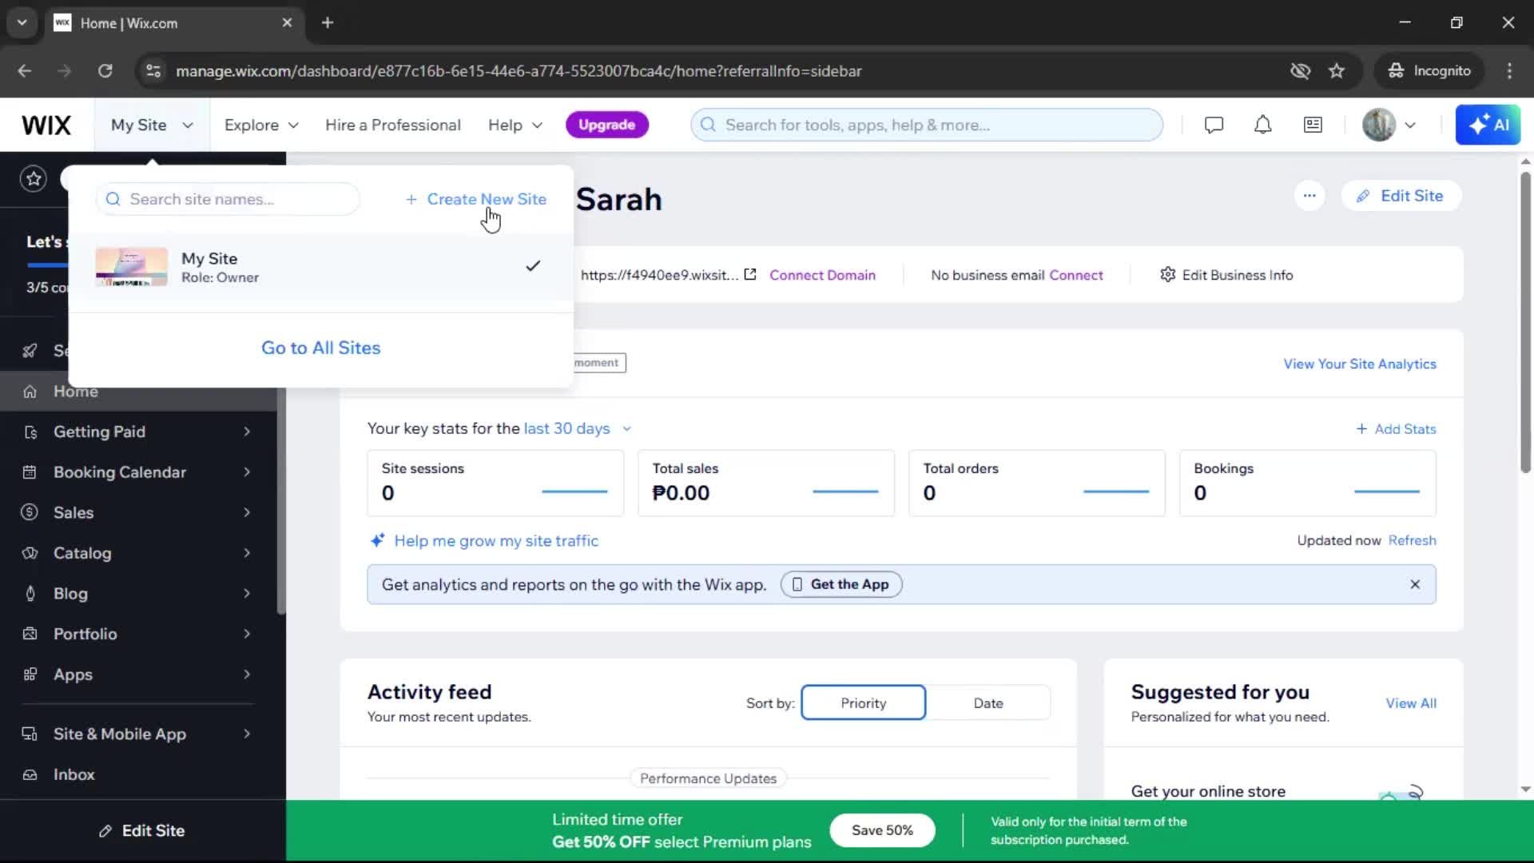
Task: Open the Help dropdown menu
Action: pos(515,125)
